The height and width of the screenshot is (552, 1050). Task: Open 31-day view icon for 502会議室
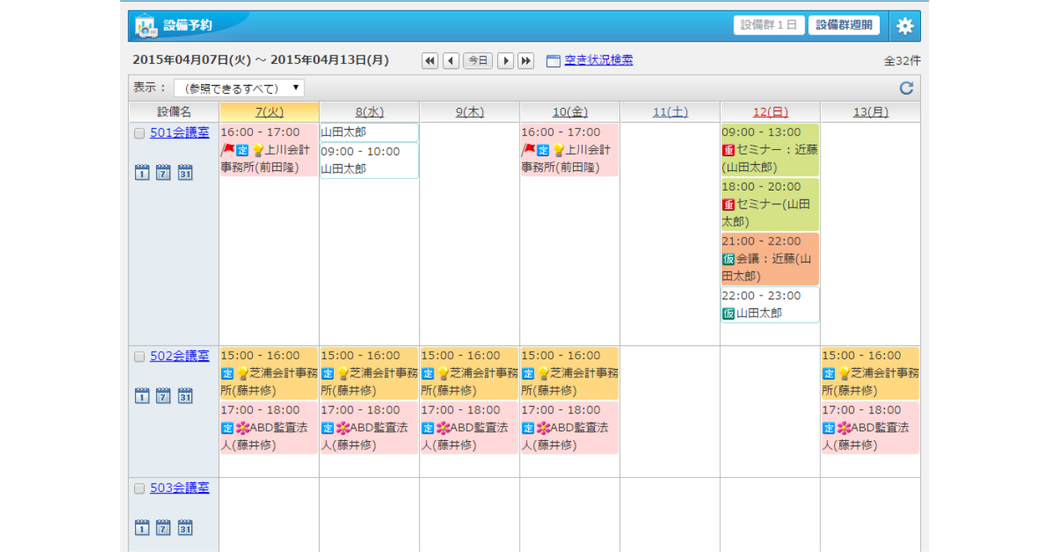pos(185,396)
